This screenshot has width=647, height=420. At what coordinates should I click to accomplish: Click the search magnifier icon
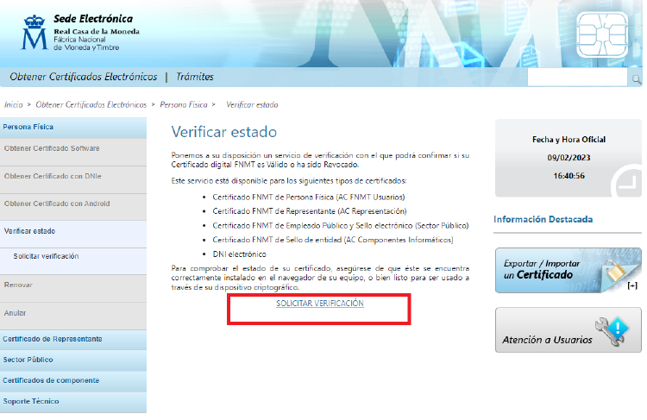click(x=637, y=78)
